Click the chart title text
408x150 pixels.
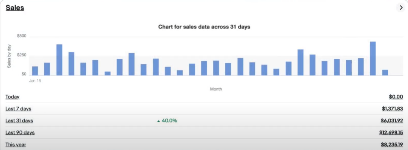coord(204,27)
